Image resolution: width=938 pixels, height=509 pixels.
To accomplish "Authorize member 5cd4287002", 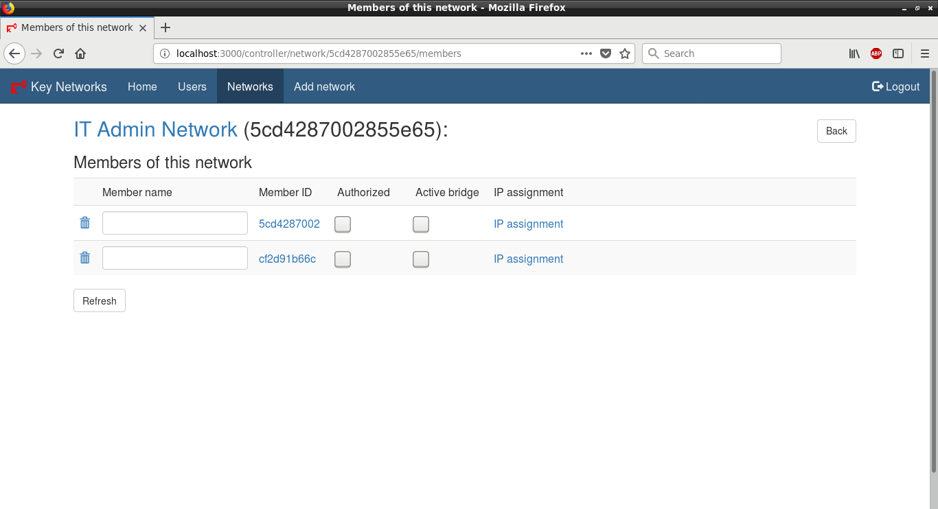I will pyautogui.click(x=343, y=224).
